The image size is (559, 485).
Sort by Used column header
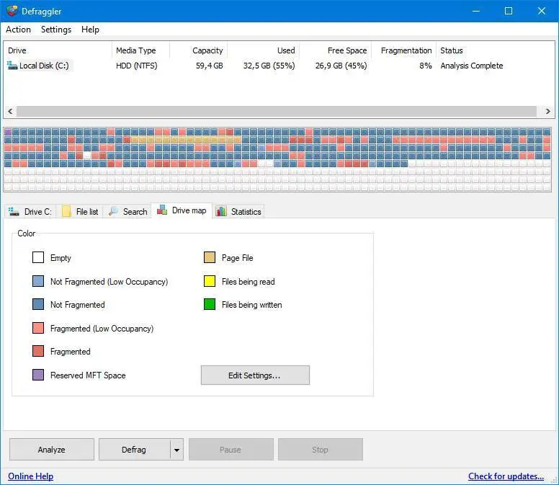point(264,50)
